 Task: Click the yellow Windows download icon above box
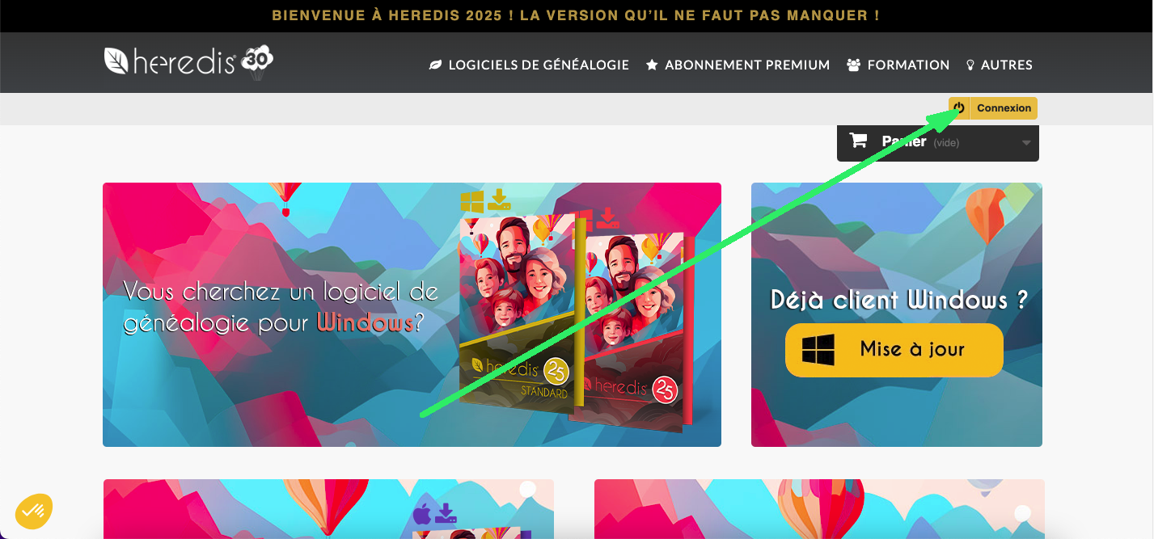pos(485,200)
